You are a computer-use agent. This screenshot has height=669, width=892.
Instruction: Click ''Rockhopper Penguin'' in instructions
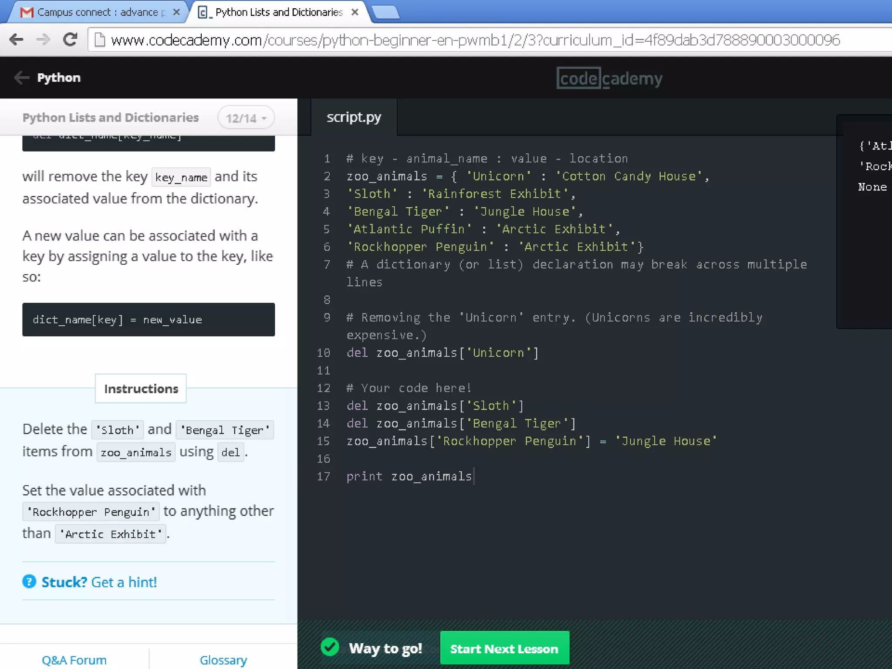click(91, 512)
